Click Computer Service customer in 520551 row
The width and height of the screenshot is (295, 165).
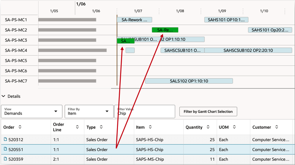pyautogui.click(x=271, y=150)
